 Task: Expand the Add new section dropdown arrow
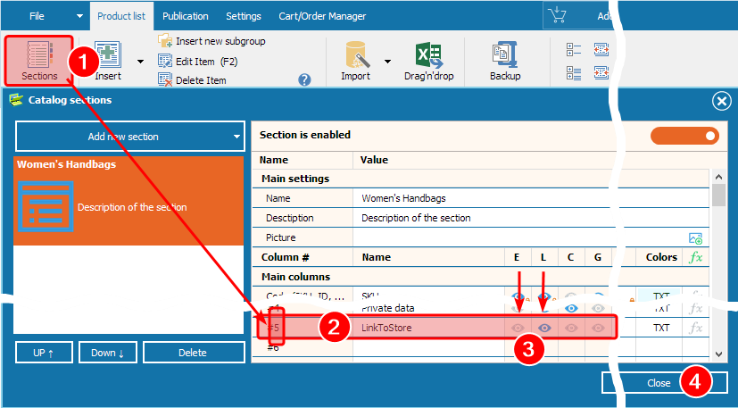(x=236, y=137)
